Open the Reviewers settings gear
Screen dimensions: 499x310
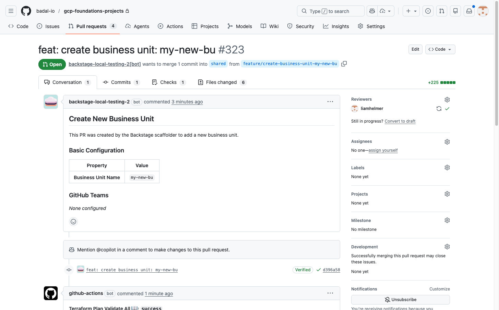(x=447, y=100)
